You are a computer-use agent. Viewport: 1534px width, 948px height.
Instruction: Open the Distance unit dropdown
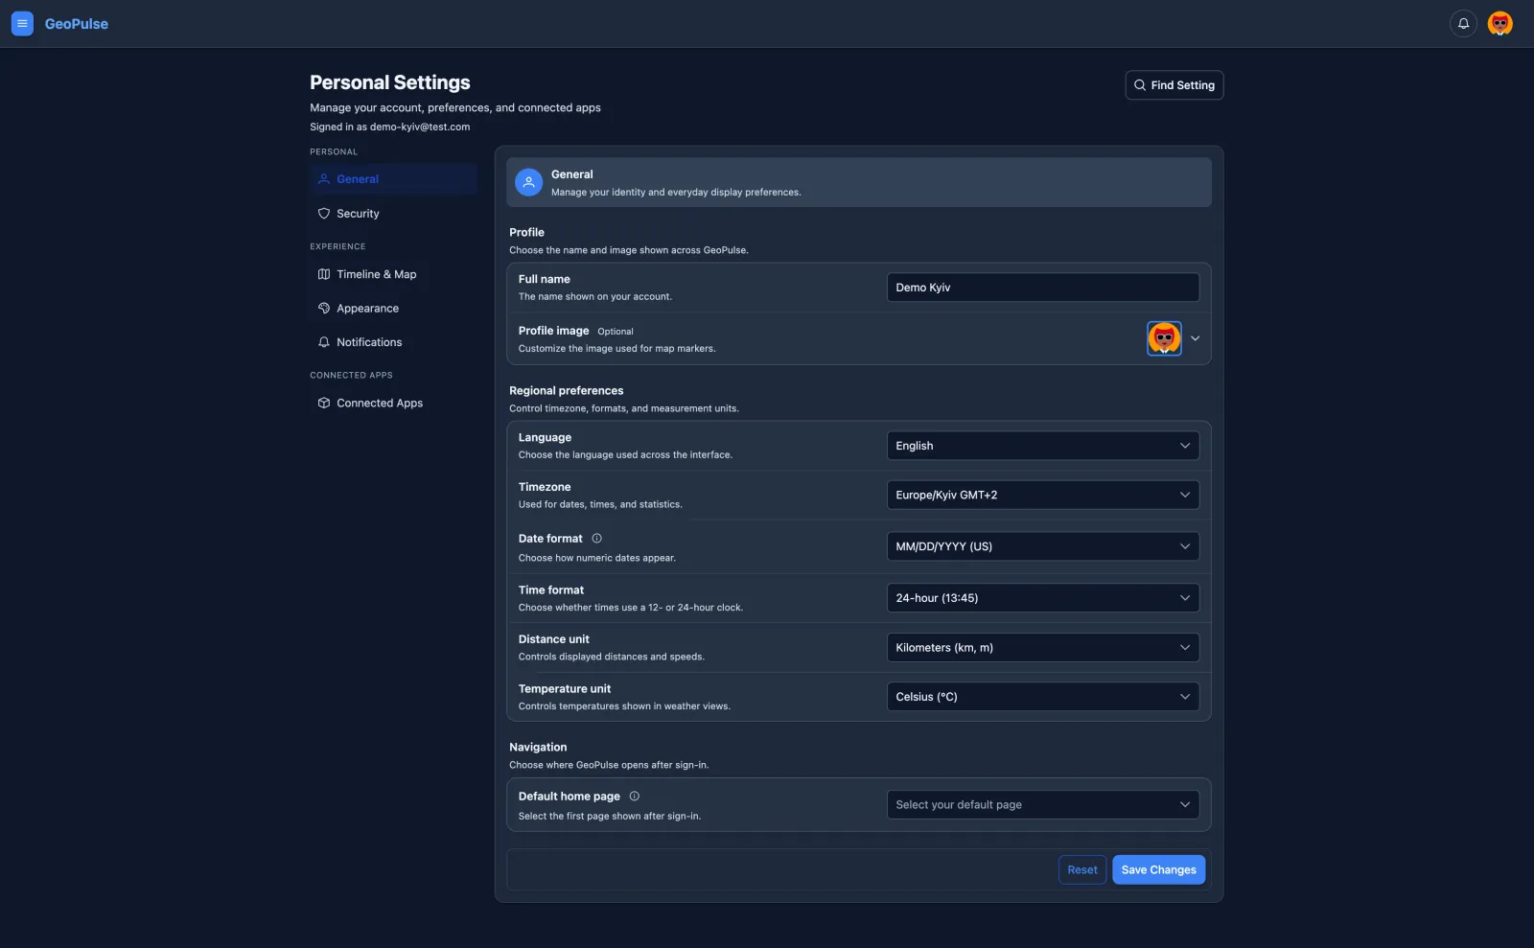pos(1042,648)
